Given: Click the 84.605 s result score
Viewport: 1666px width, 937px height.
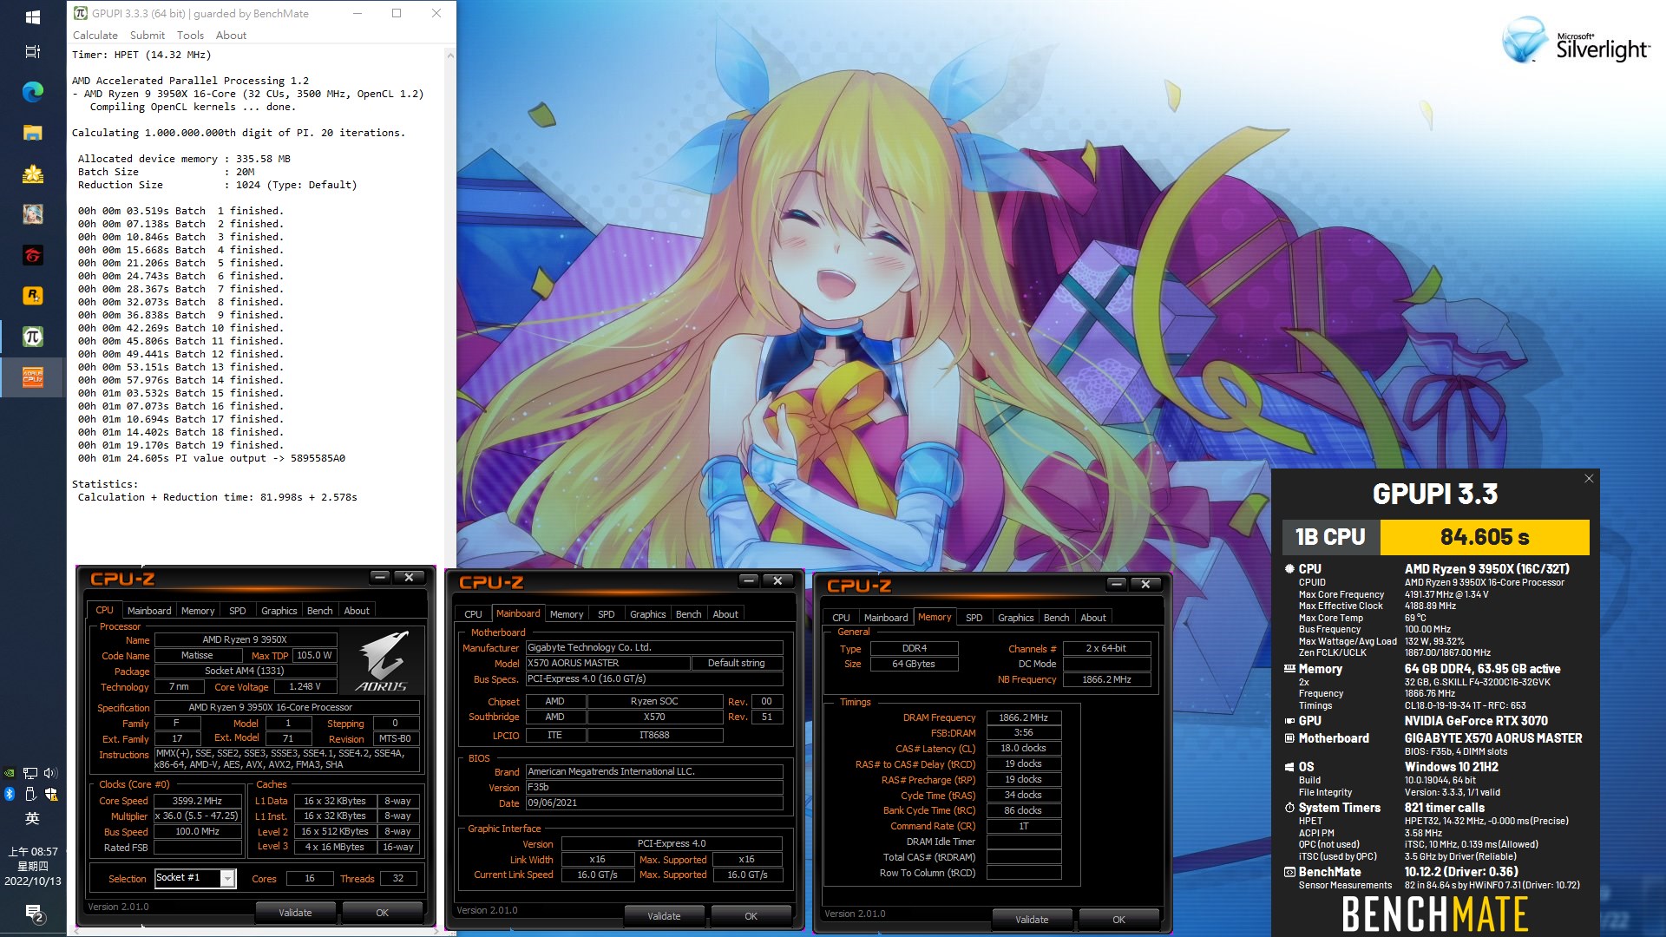Looking at the screenshot, I should click(1485, 537).
